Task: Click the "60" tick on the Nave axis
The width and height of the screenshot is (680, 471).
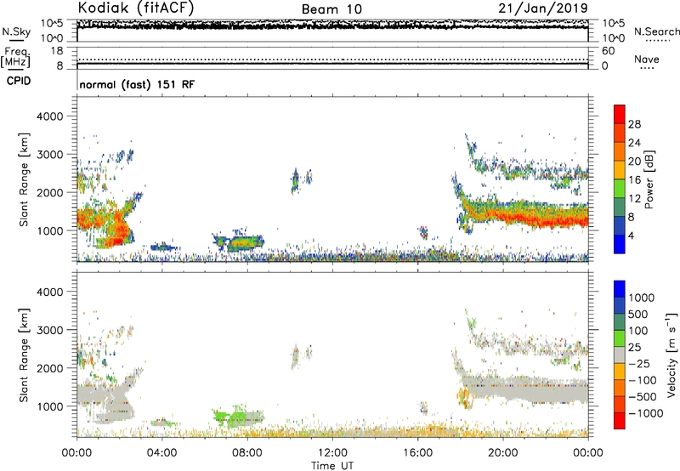Action: coord(608,51)
